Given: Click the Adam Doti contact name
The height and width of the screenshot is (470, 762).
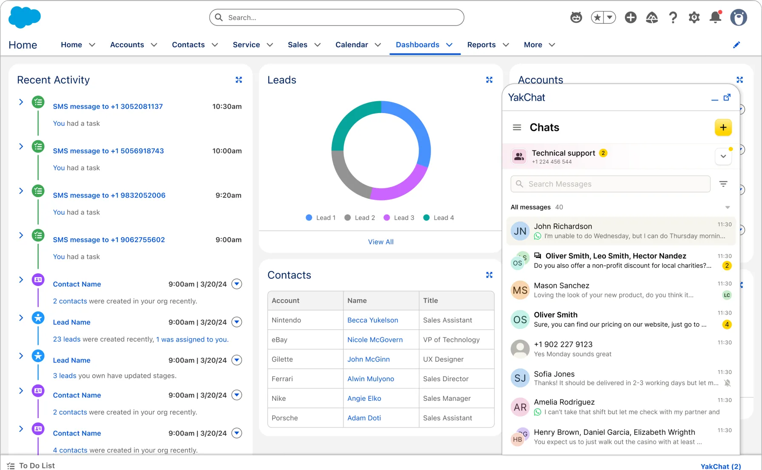Looking at the screenshot, I should coord(364,418).
